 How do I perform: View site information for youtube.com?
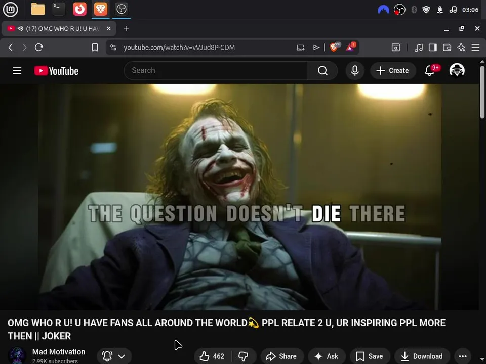point(113,48)
